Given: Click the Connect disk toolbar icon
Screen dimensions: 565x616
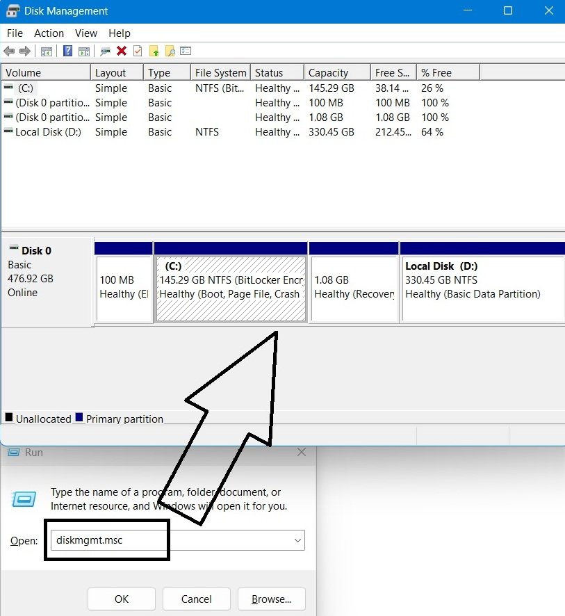Looking at the screenshot, I should point(105,51).
